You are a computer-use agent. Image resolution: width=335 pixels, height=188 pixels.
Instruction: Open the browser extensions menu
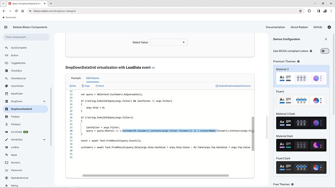pyautogui.click(x=309, y=11)
